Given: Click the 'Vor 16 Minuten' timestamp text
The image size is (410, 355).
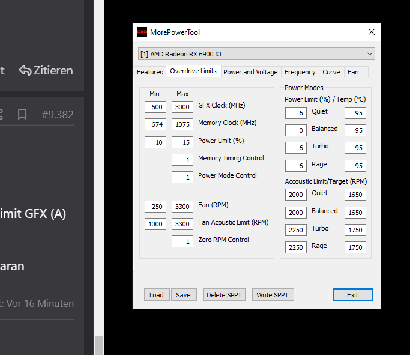Looking at the screenshot, I should click(x=40, y=303).
